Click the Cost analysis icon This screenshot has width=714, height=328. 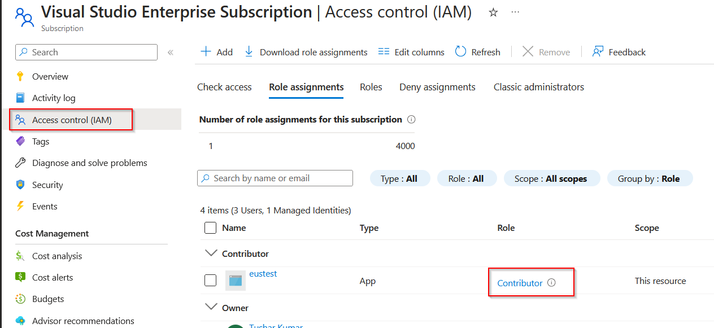pyautogui.click(x=20, y=256)
